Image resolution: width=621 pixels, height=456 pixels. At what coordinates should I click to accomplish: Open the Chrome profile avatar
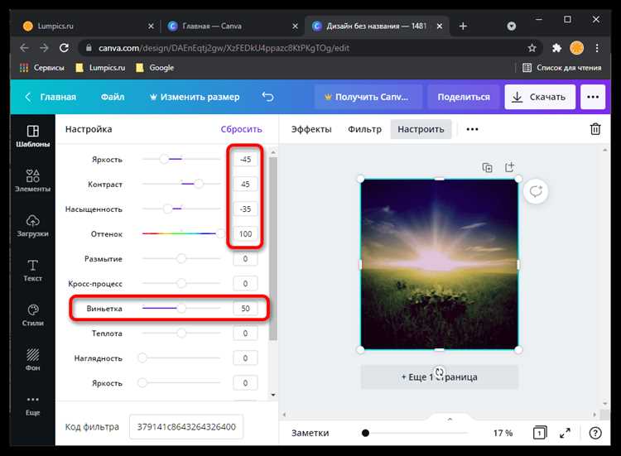coord(576,48)
